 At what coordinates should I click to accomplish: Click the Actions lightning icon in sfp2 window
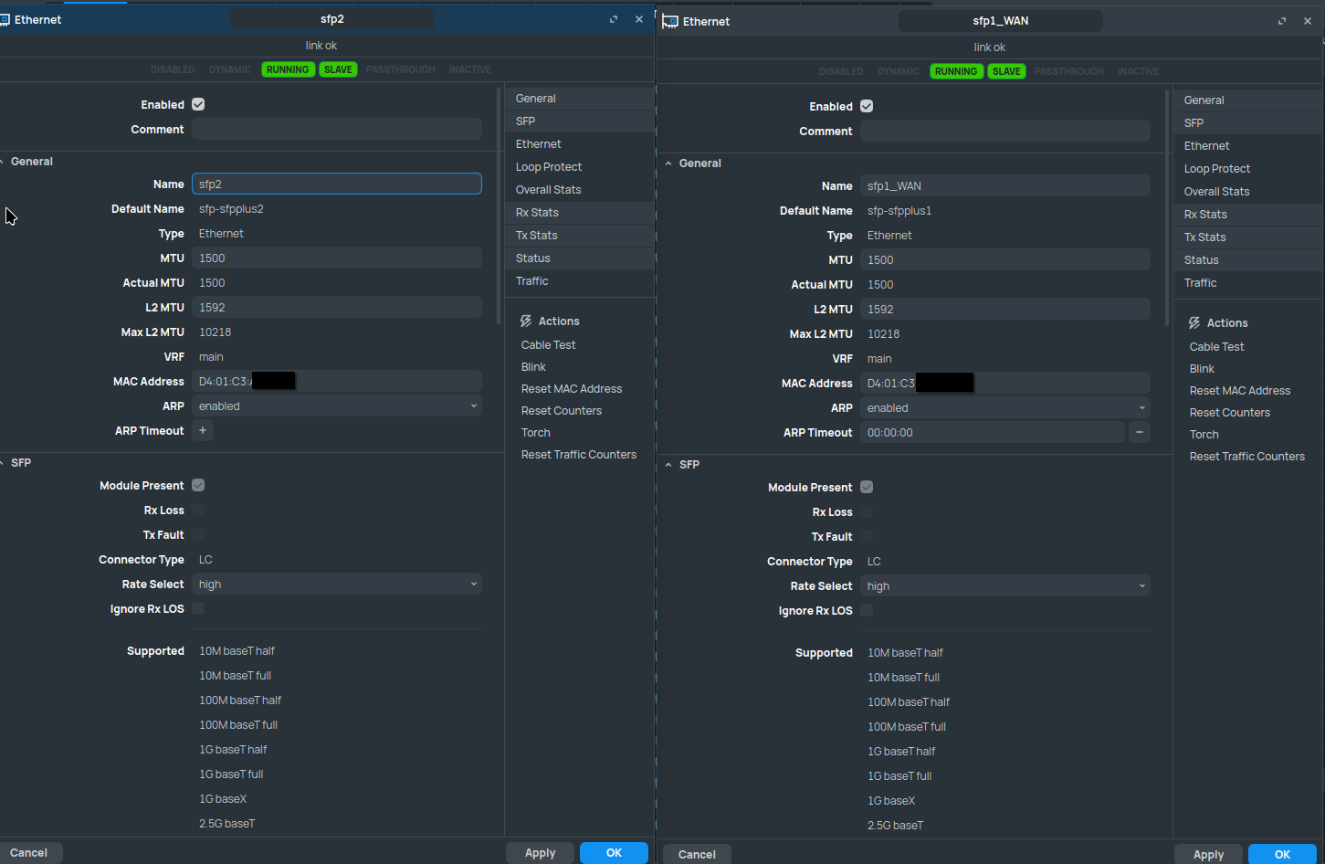coord(526,321)
